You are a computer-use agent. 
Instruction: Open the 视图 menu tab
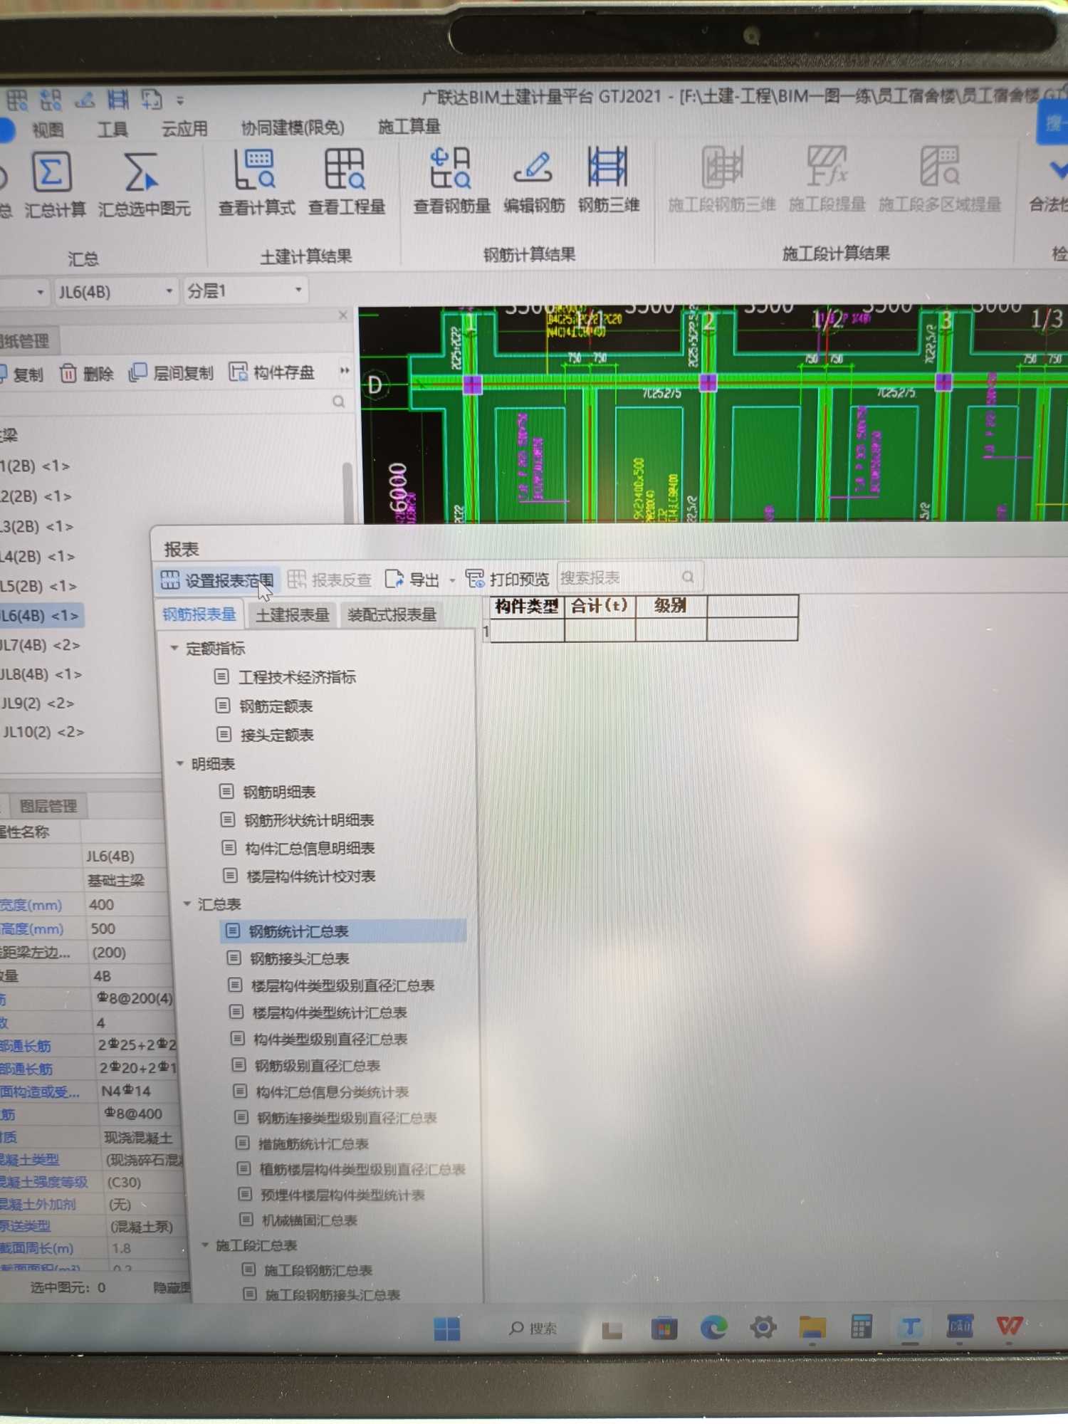coord(48,130)
